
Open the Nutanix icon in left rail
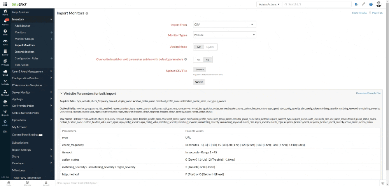(5, 82)
